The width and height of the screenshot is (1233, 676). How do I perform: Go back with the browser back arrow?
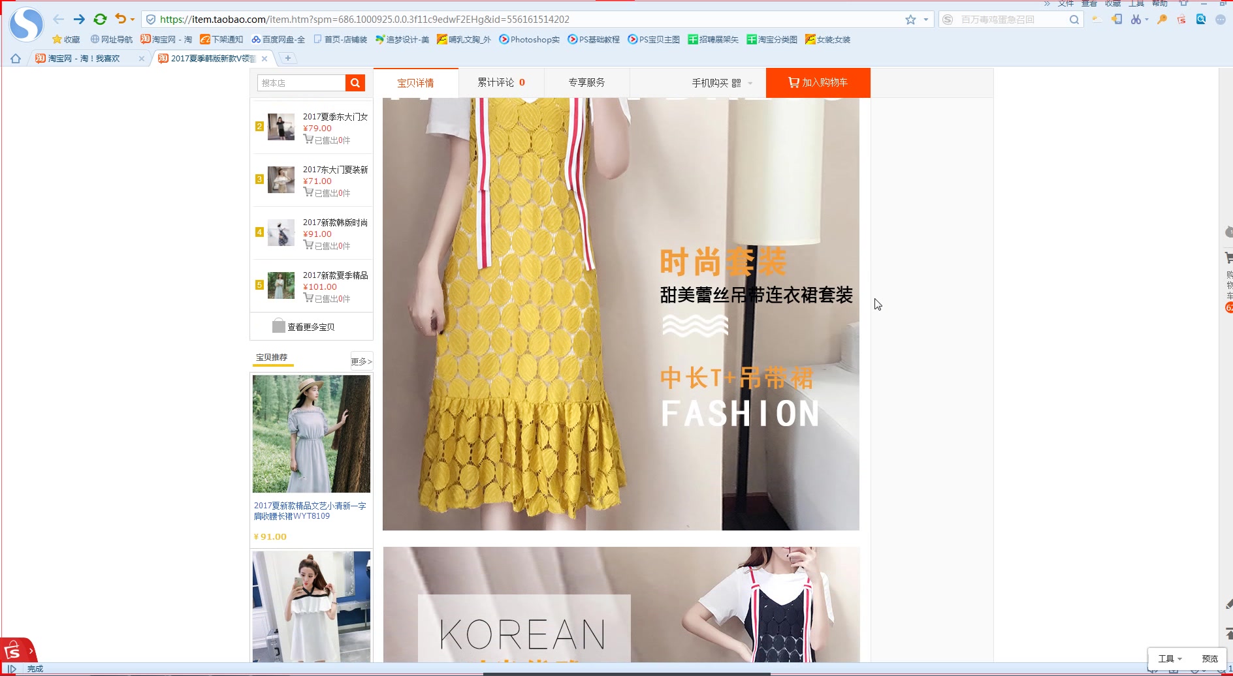coord(59,20)
